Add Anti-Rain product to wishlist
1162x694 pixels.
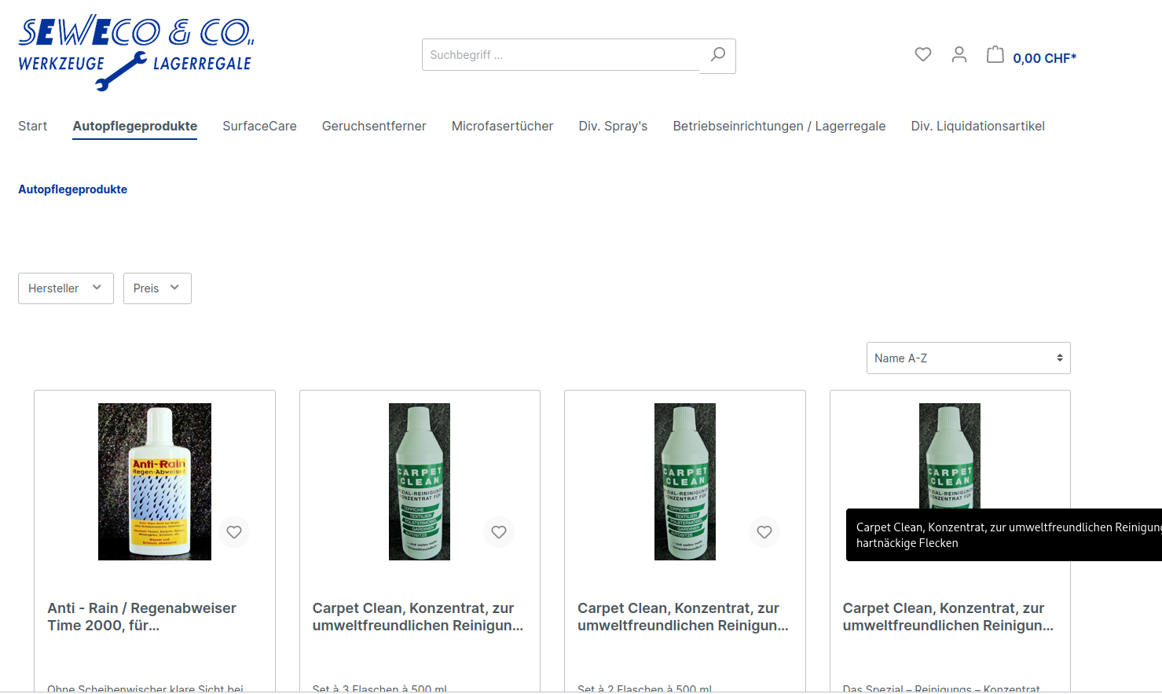click(234, 532)
